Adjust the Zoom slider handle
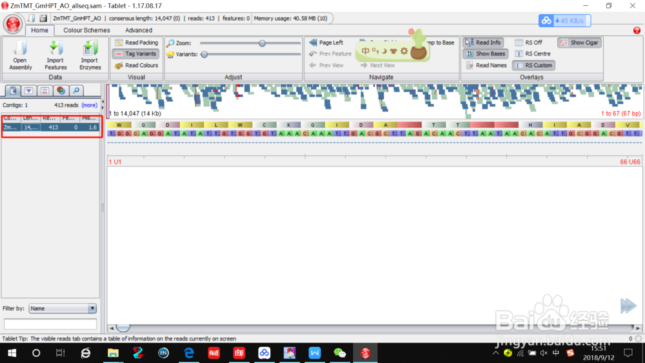Image resolution: width=645 pixels, height=363 pixels. coord(262,43)
